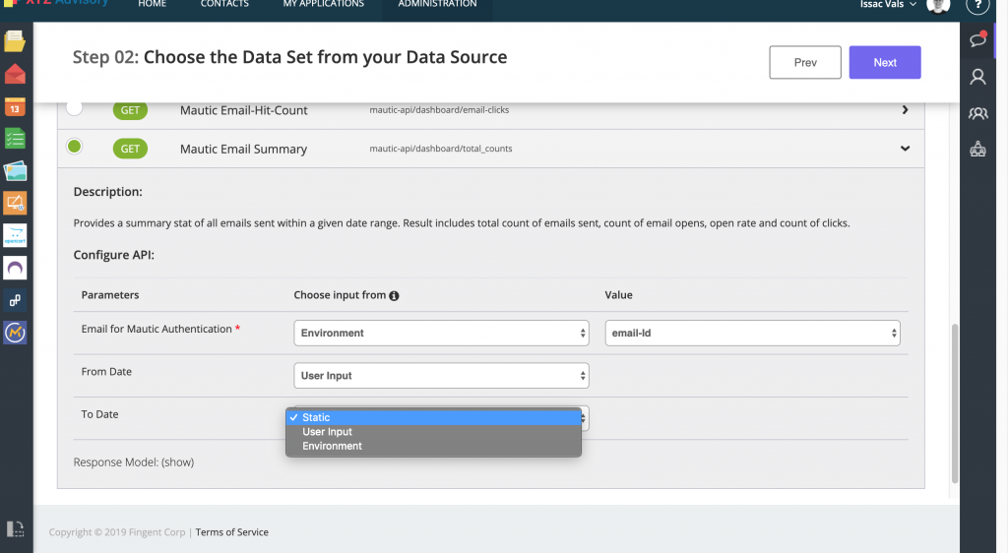
Task: Click the page vertical scrollbar thumb
Action: click(955, 403)
